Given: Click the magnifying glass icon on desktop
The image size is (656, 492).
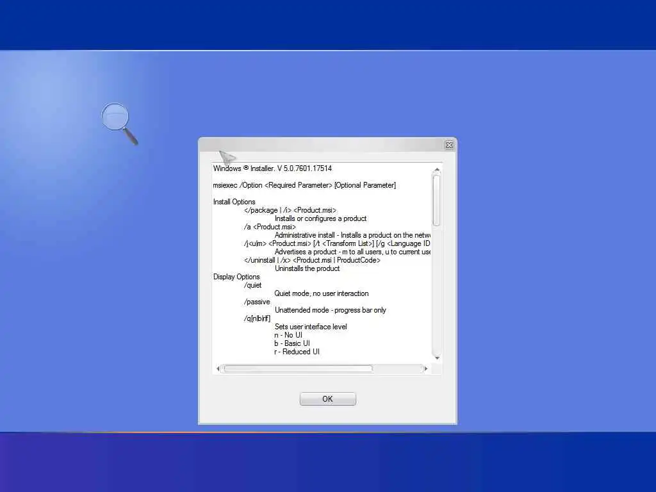Looking at the screenshot, I should pos(120,124).
